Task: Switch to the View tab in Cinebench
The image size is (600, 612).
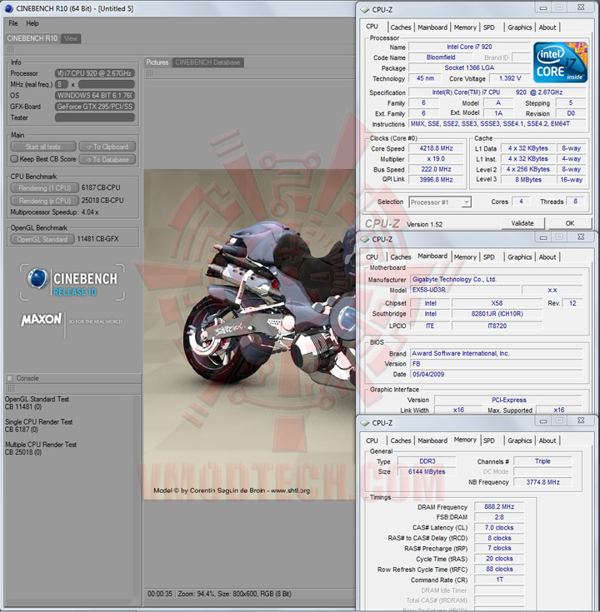Action: click(x=71, y=38)
